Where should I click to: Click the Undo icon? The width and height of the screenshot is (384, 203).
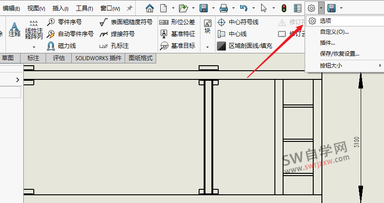coord(243,8)
